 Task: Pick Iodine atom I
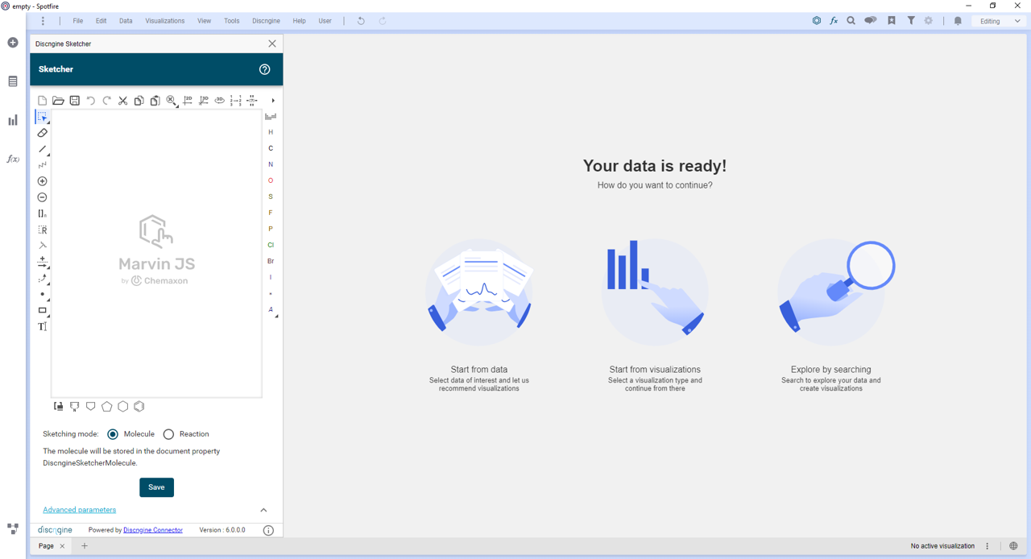(271, 277)
